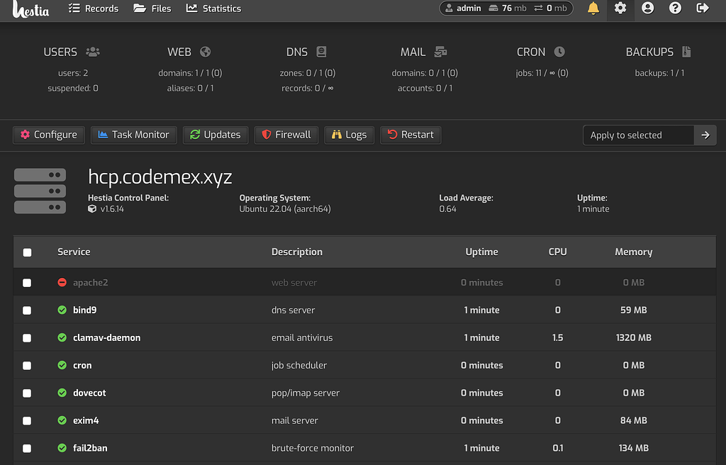726x465 pixels.
Task: Select the USERS section group icon
Action: [x=93, y=51]
